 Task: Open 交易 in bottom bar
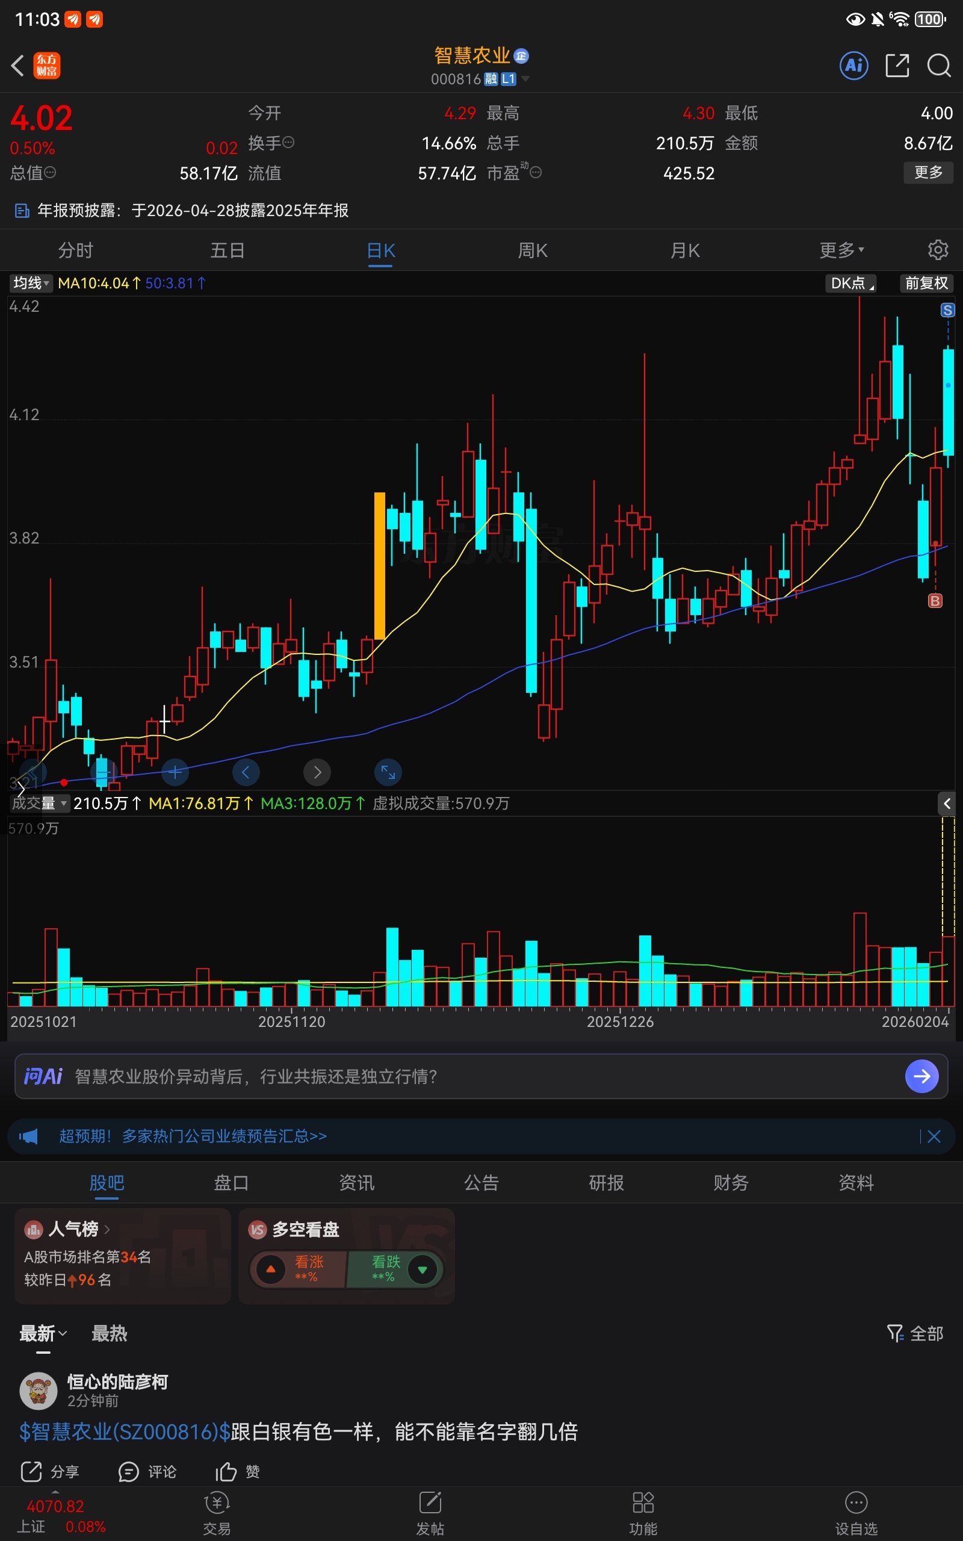point(217,1514)
